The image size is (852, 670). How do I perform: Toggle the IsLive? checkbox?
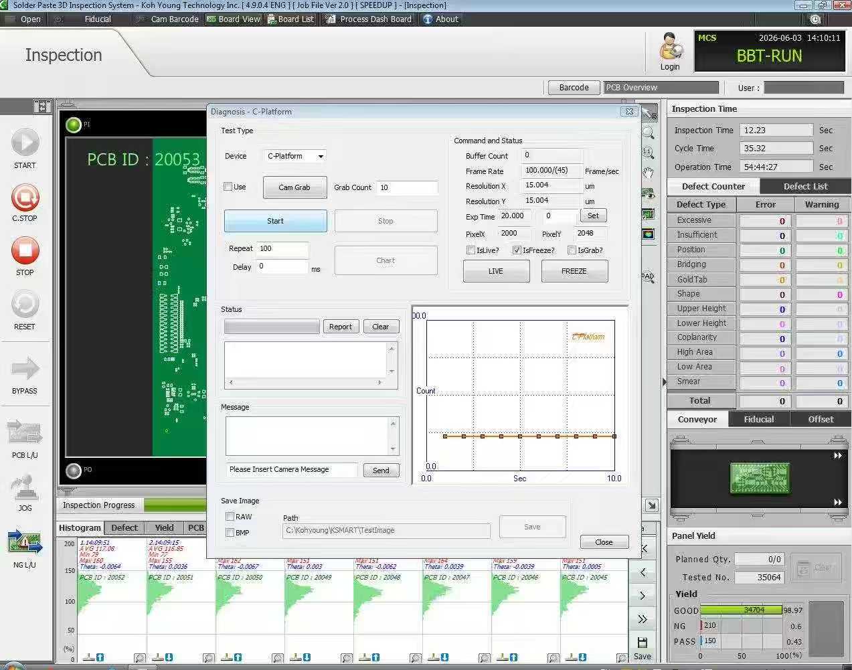tap(471, 250)
